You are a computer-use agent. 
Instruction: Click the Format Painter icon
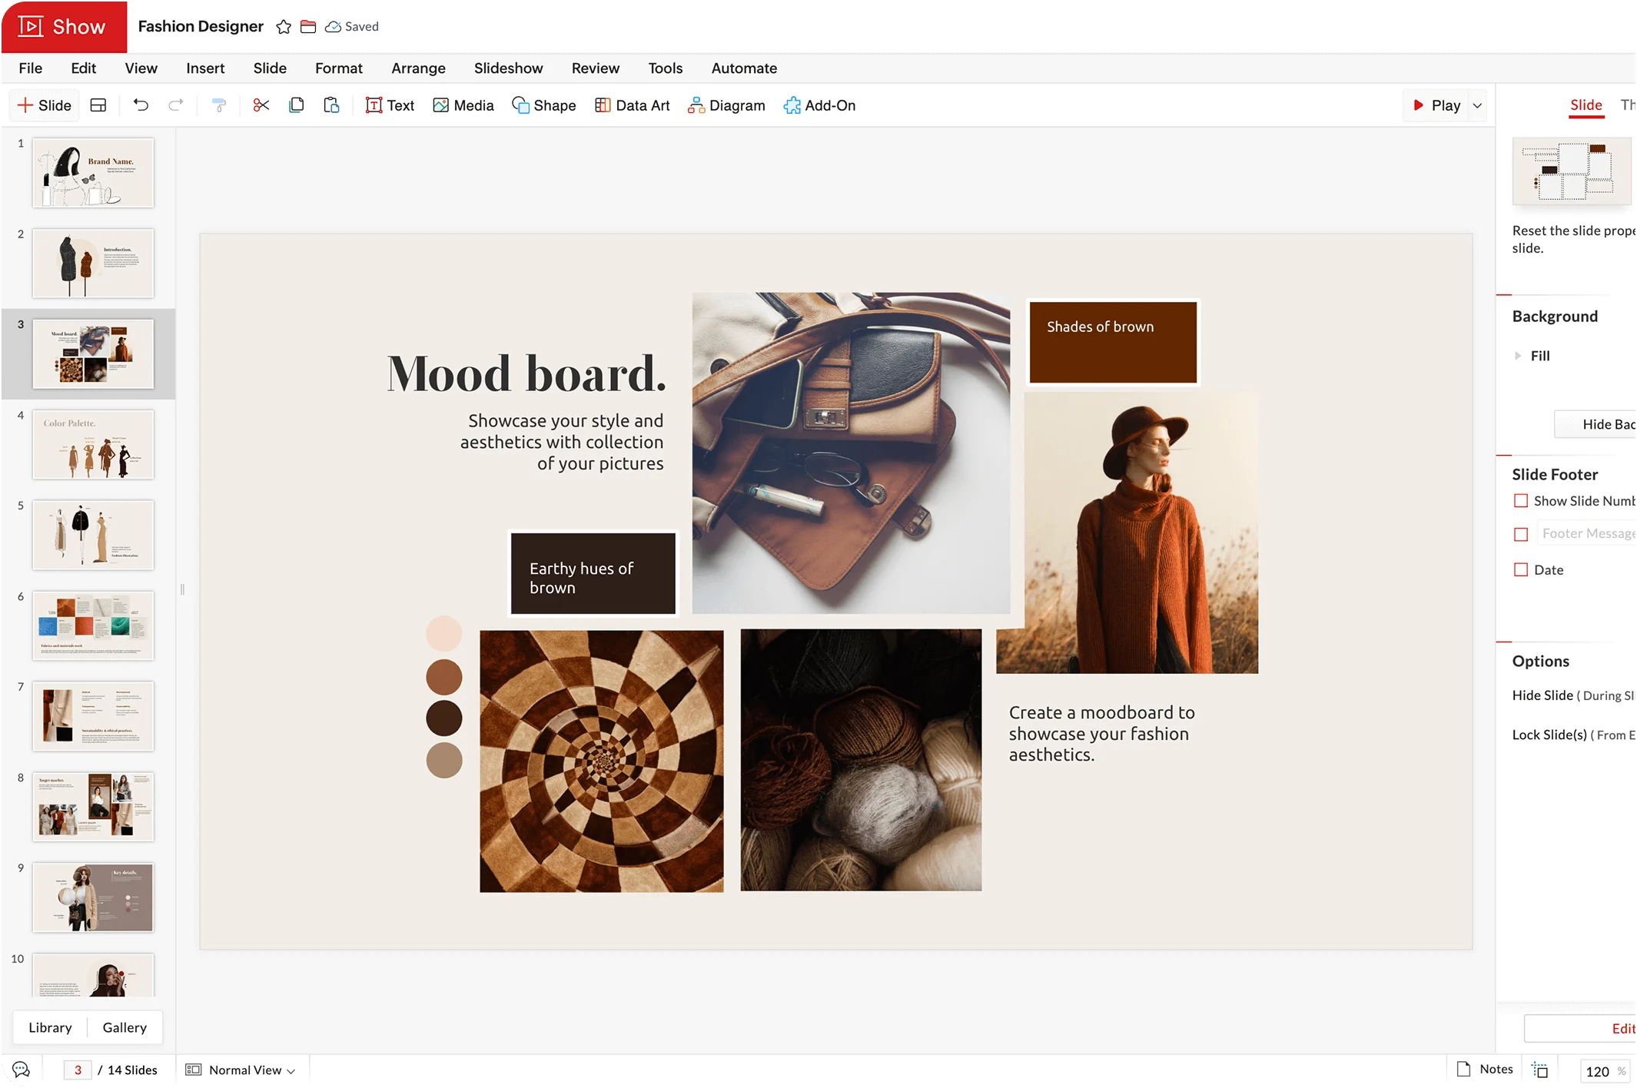pos(219,105)
